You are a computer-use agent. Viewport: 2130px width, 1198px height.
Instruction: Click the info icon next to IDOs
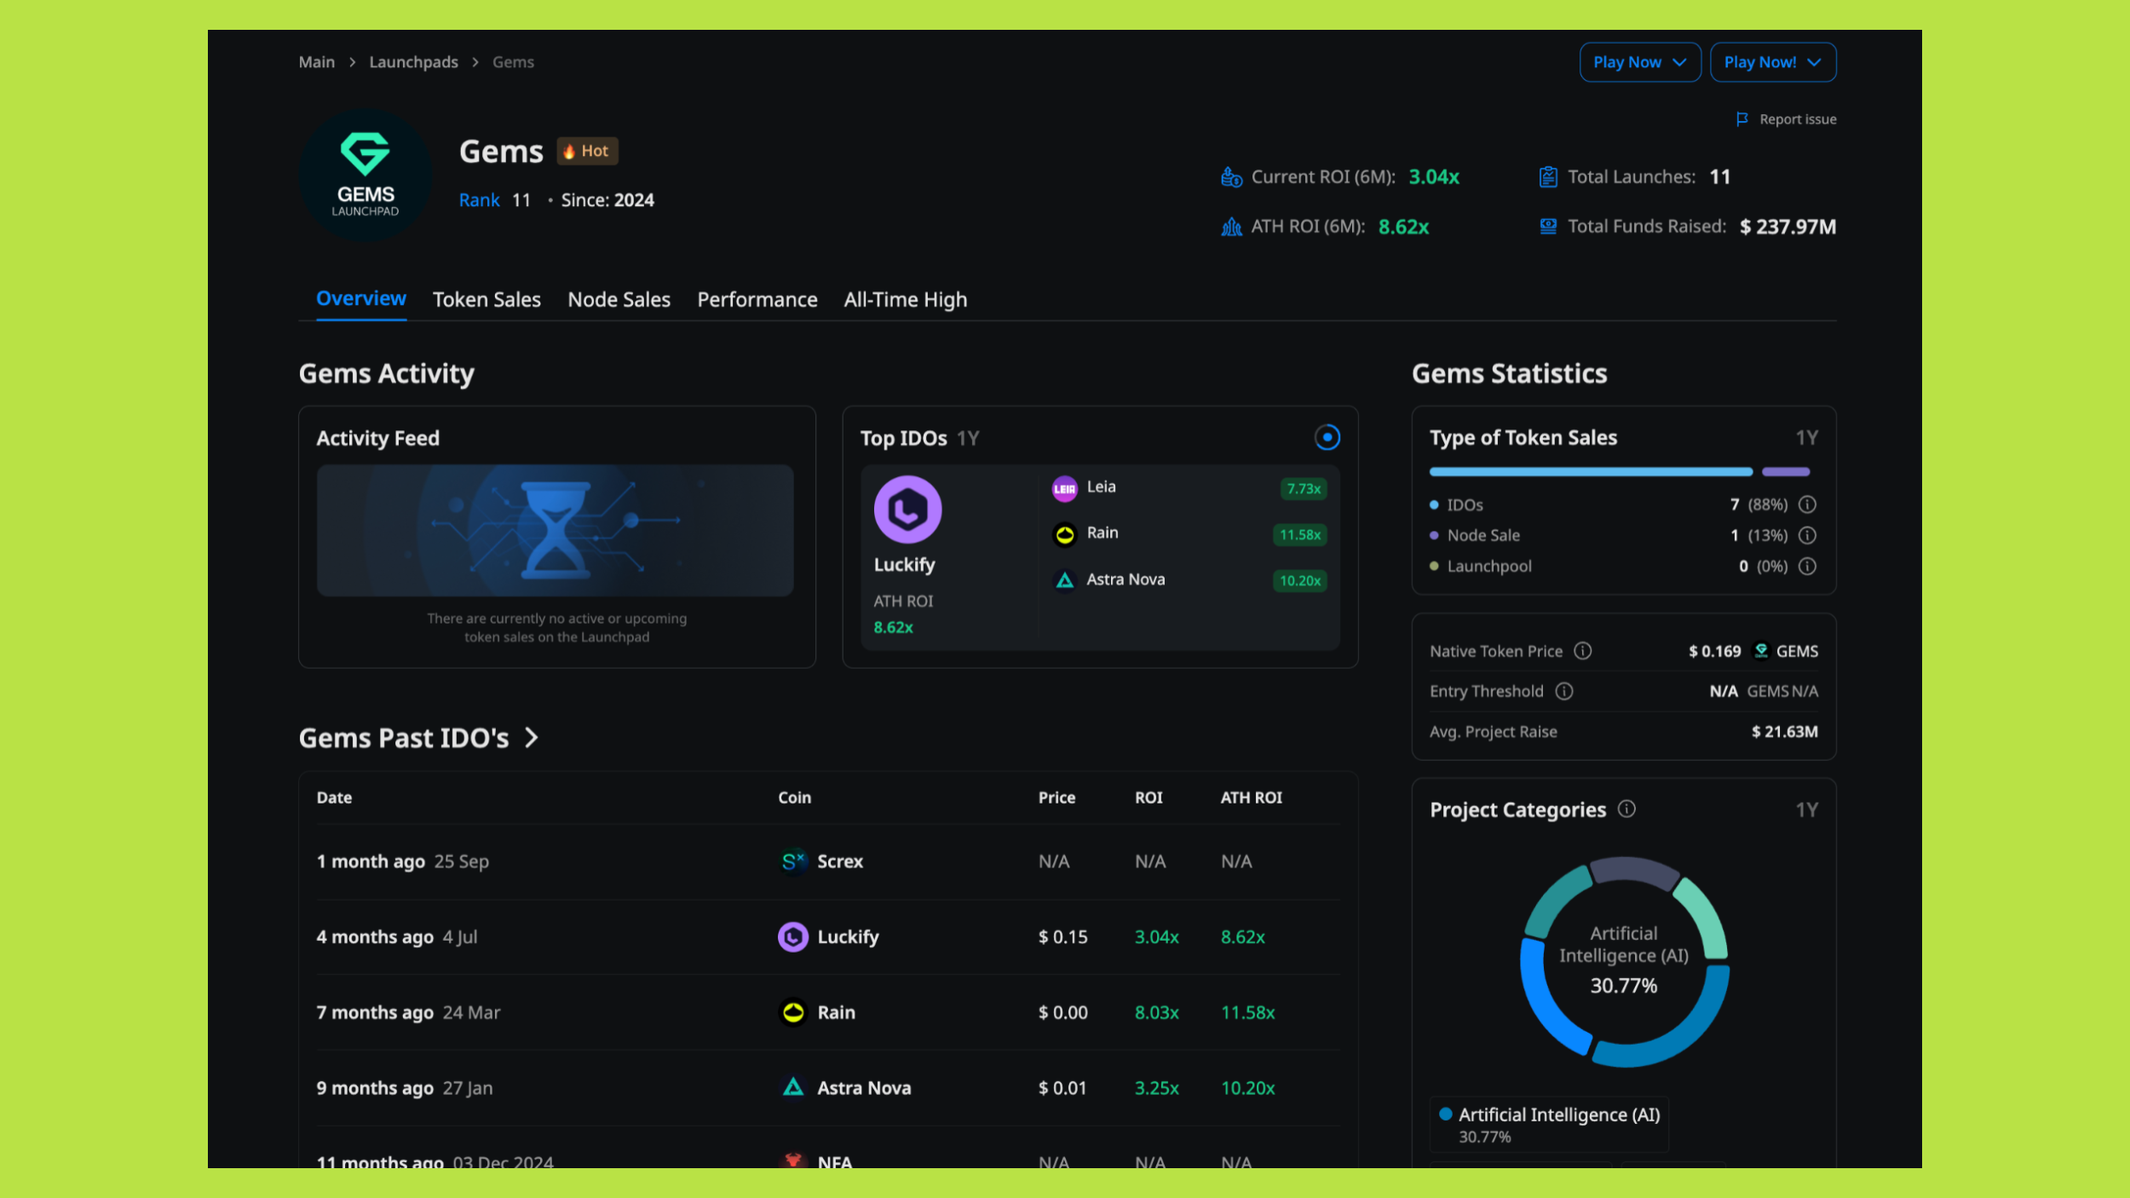click(x=1807, y=504)
